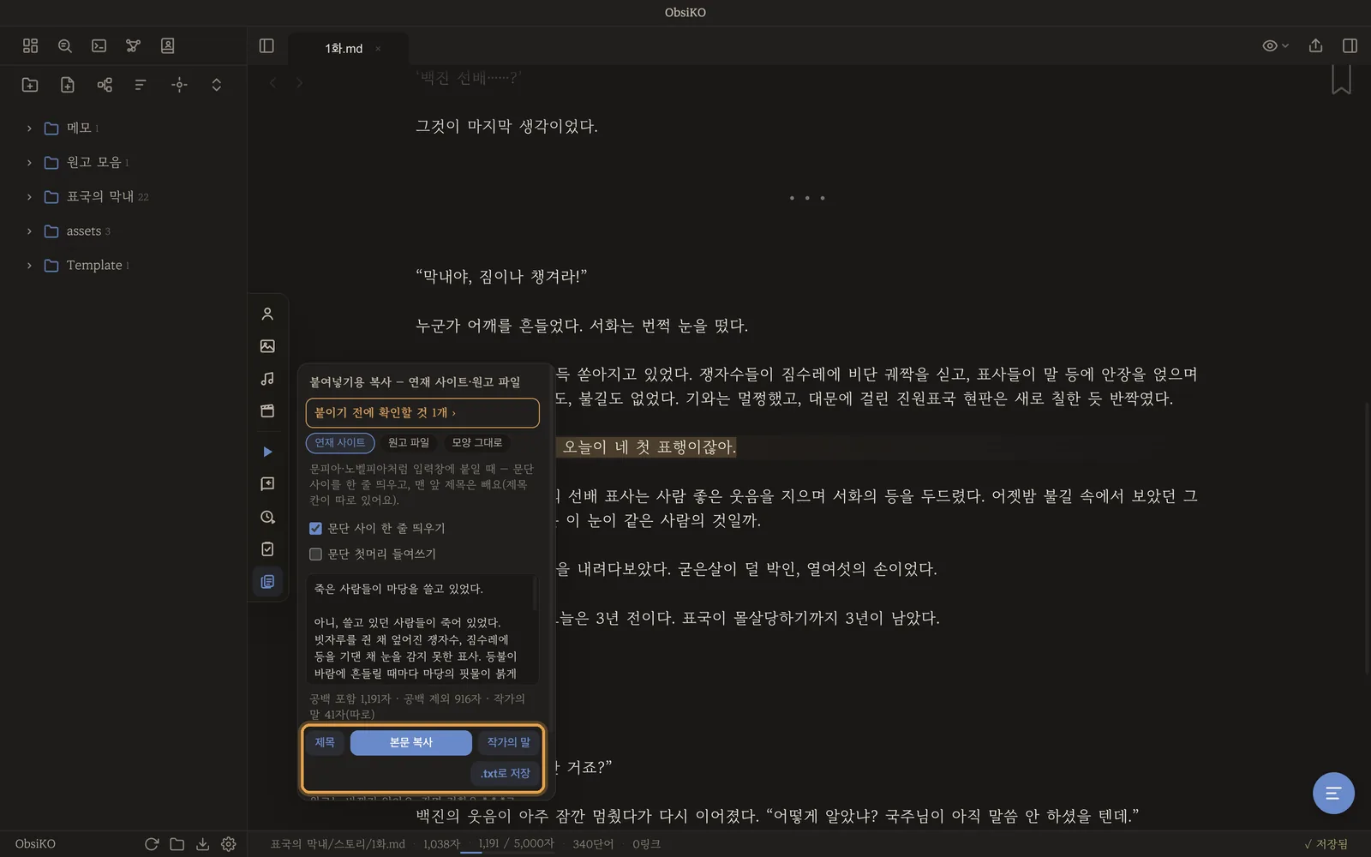Open the clock history icon in the vertical toolbar

pyautogui.click(x=267, y=517)
